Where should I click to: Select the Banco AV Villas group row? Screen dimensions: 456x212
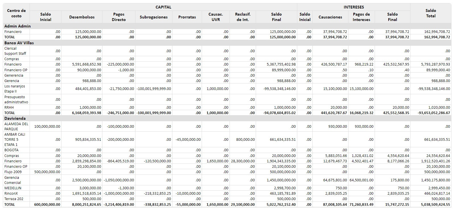[x=227, y=43]
